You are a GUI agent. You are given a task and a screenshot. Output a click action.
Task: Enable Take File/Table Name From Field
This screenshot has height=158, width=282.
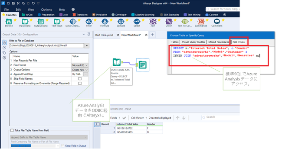tap(12, 130)
